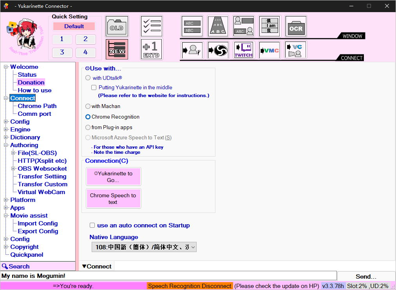This screenshot has width=396, height=290.
Task: Open the OLD folder icon
Action: 117,26
